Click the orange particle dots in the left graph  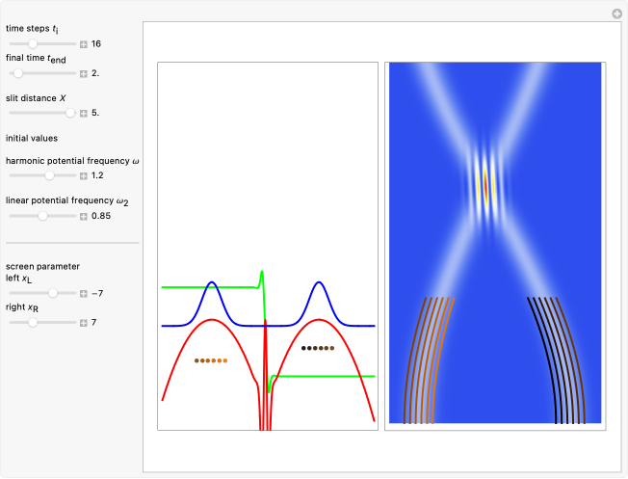pos(211,360)
